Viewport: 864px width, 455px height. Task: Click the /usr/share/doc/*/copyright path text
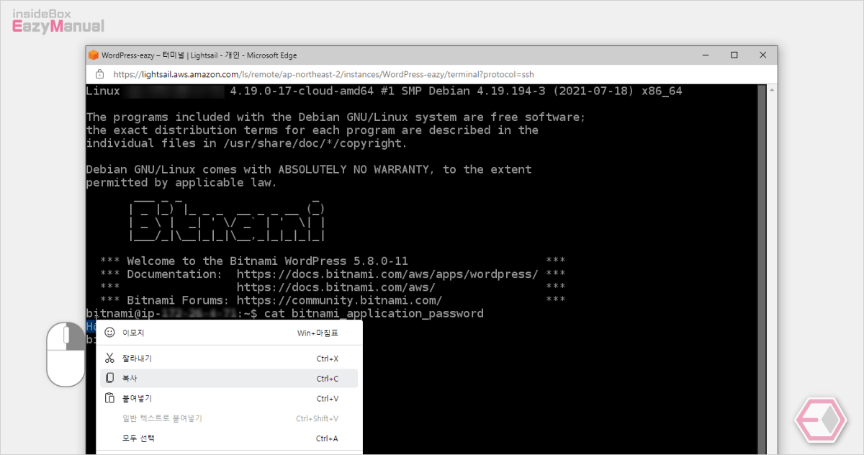(312, 143)
